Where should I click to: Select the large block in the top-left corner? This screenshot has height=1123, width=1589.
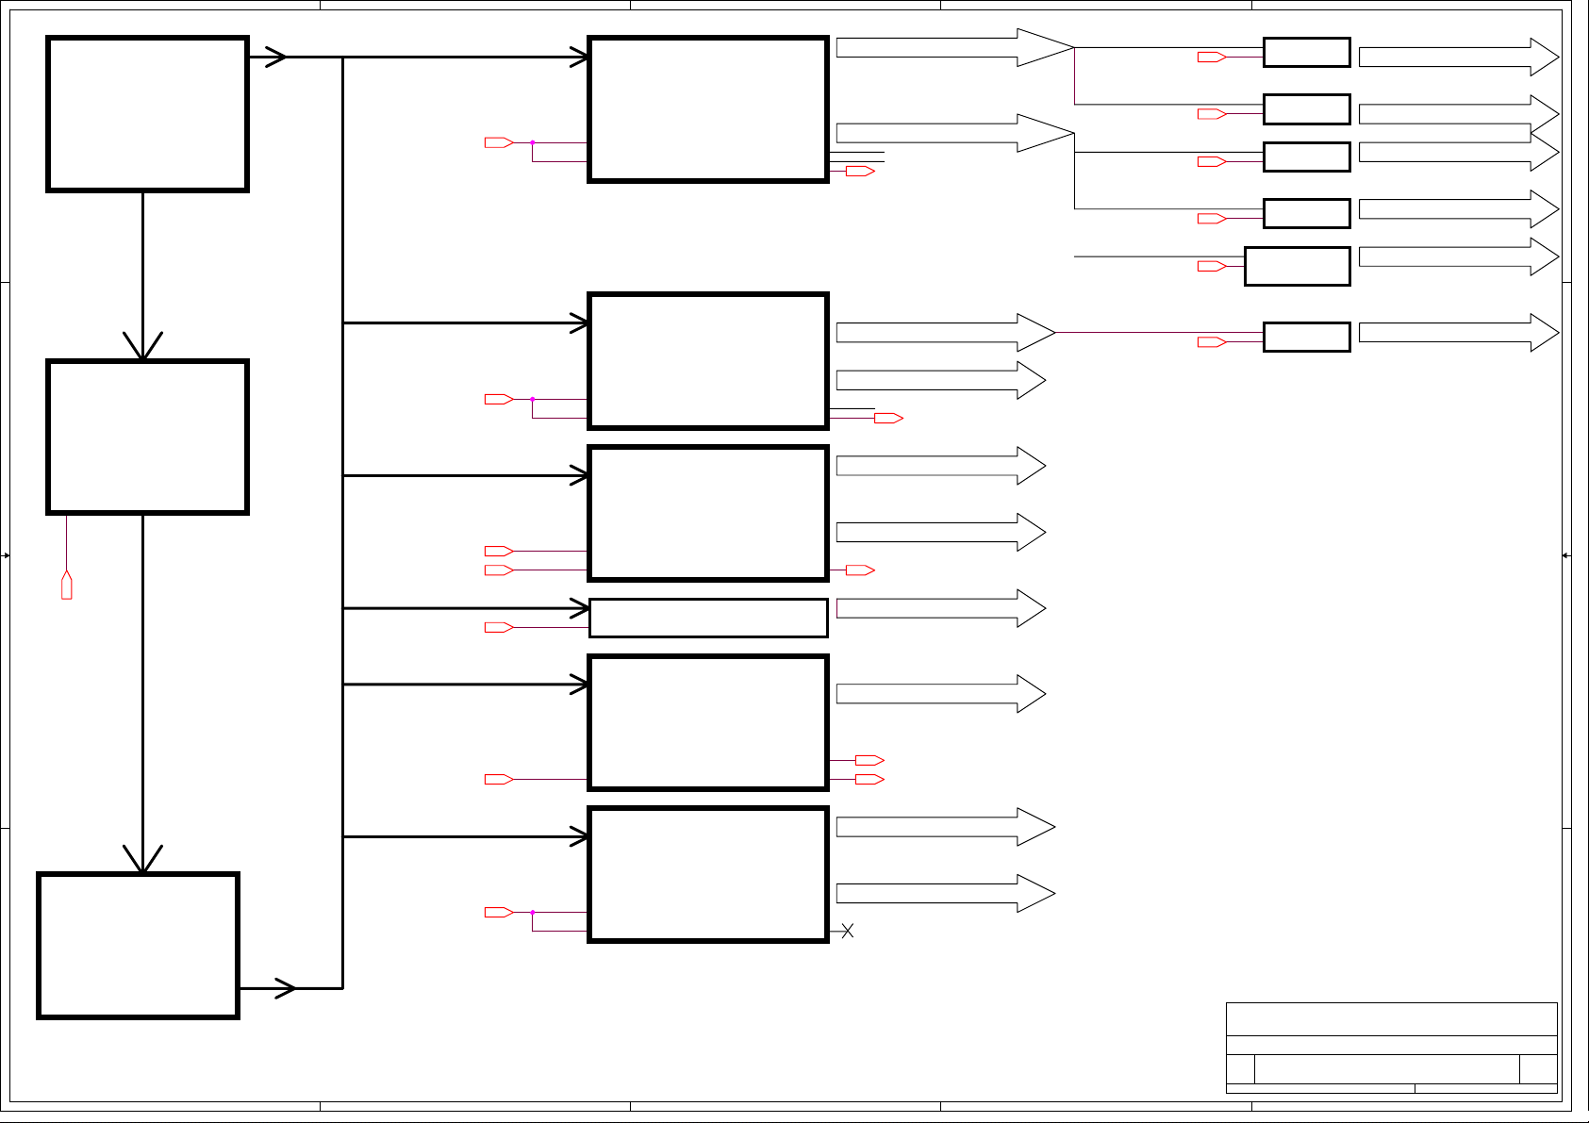coord(147,114)
